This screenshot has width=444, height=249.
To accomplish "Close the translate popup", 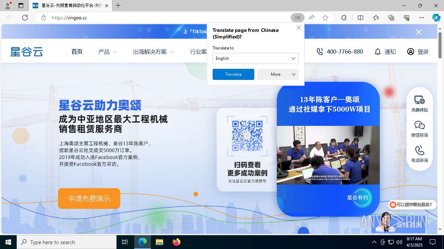I will click(x=298, y=28).
